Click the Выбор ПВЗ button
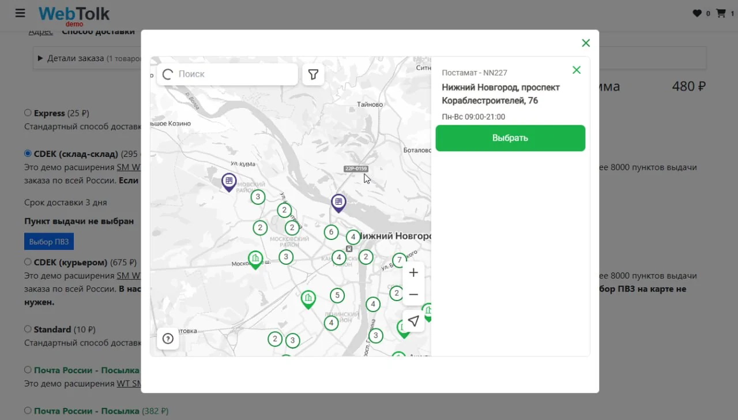738x420 pixels. (x=49, y=242)
